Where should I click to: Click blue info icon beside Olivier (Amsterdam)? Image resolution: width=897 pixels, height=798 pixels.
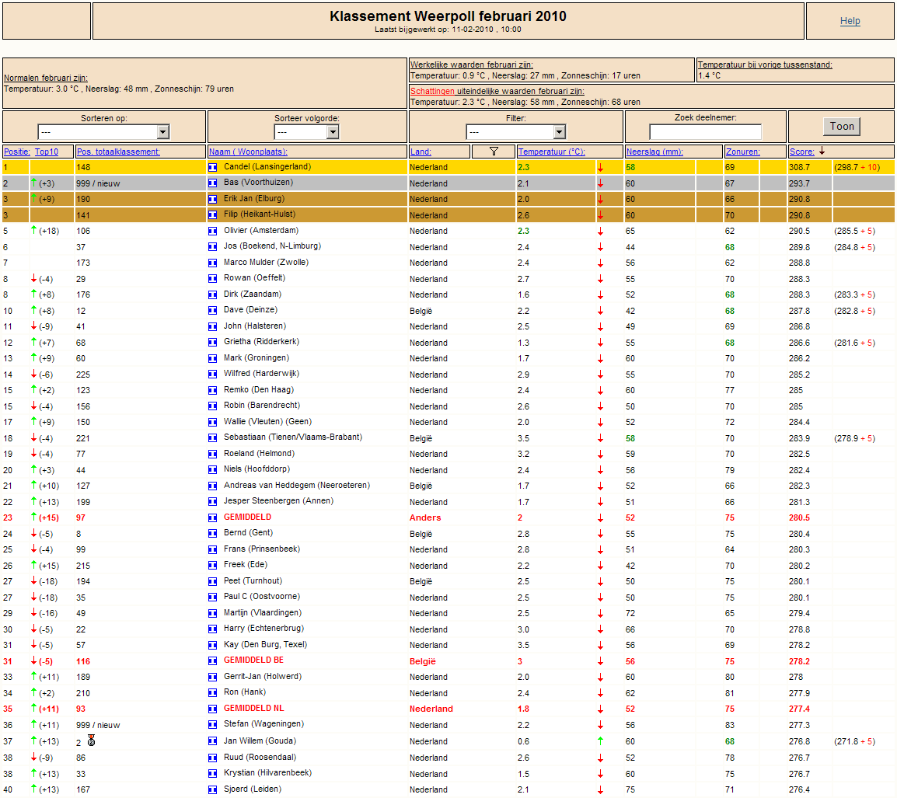[x=212, y=231]
